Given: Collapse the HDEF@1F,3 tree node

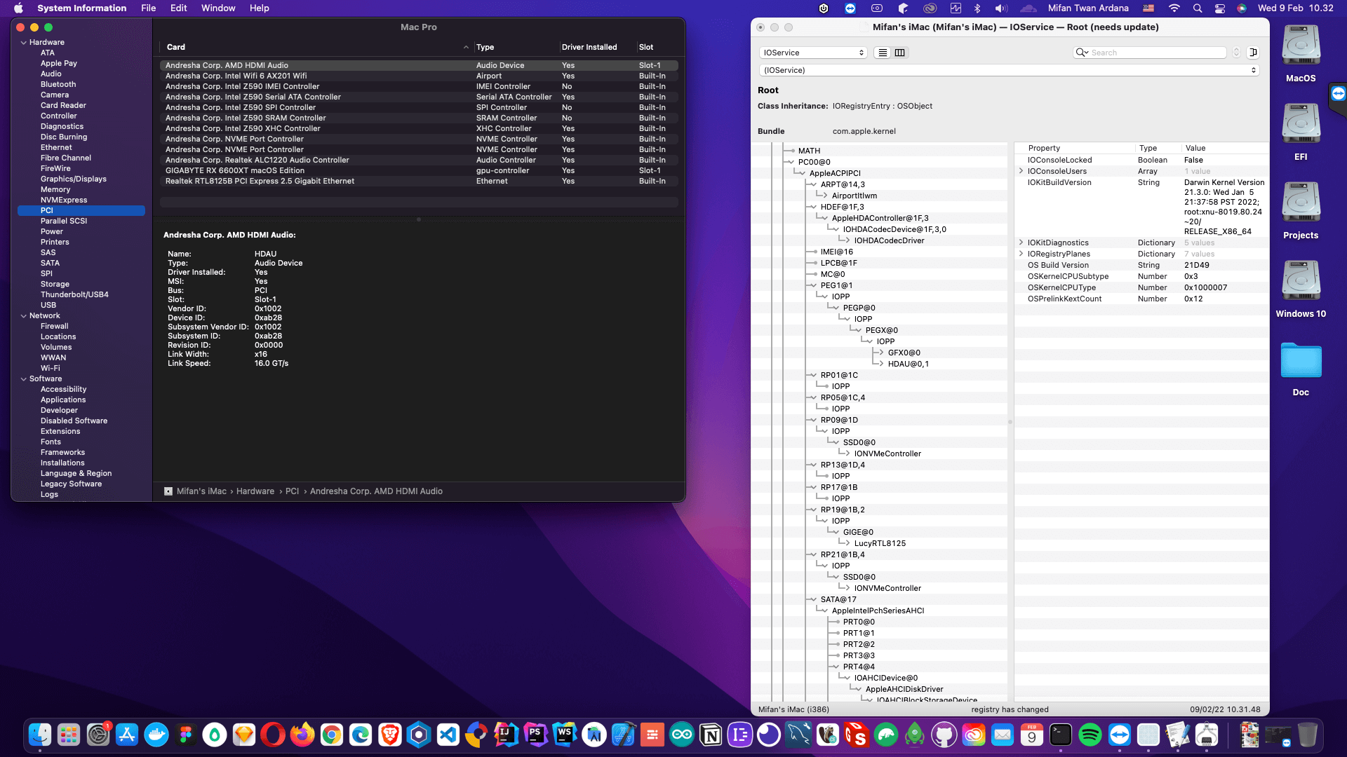Looking at the screenshot, I should (x=812, y=207).
